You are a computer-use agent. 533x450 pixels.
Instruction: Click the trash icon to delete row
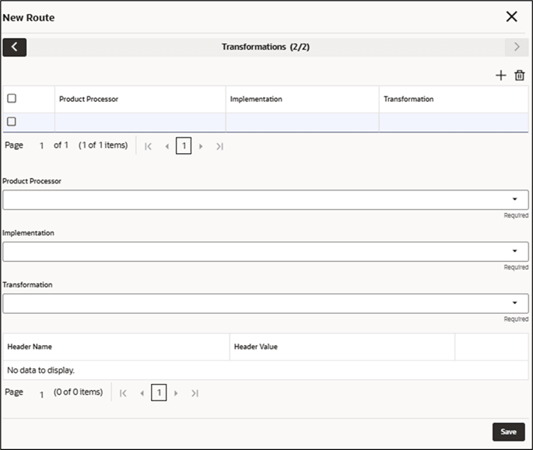coord(520,75)
